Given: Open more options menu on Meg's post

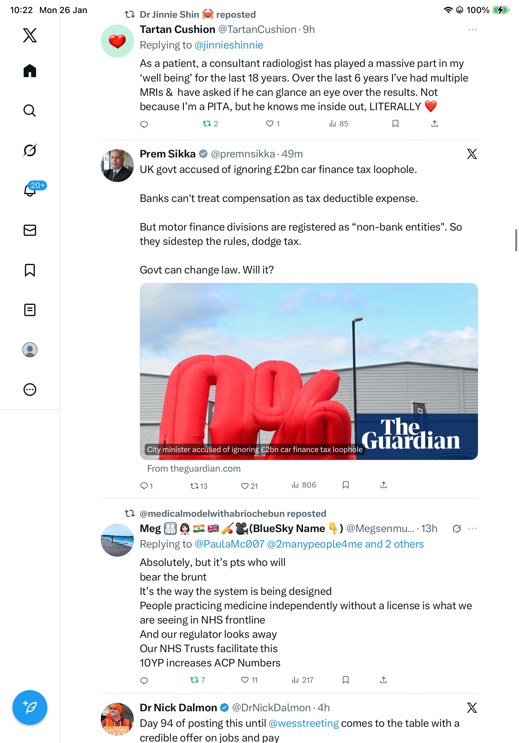Looking at the screenshot, I should [x=472, y=528].
